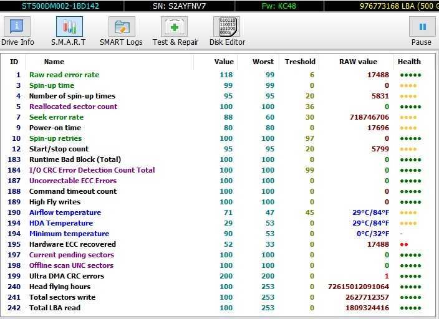The image size is (439, 319).
Task: Select Ultra DMA CRC errors row
Action: (x=218, y=276)
